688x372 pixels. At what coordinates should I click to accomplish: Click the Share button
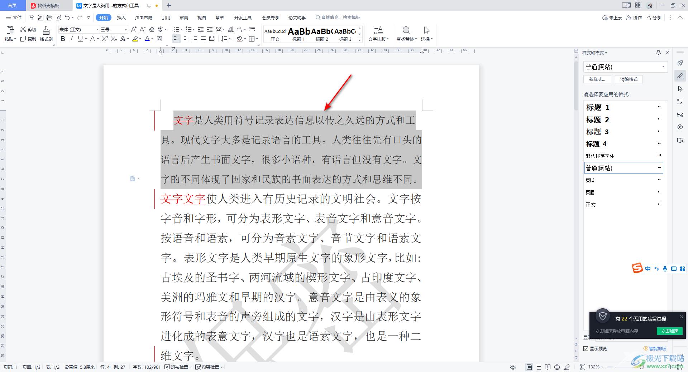click(x=653, y=18)
